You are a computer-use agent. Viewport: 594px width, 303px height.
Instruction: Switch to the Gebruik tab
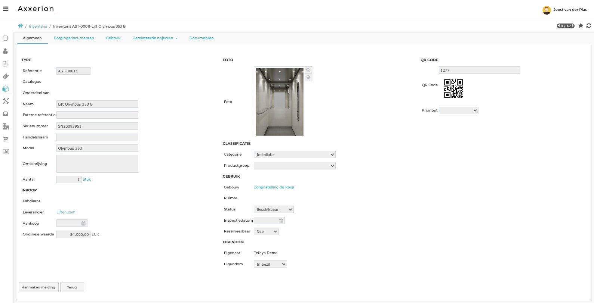[x=113, y=38]
